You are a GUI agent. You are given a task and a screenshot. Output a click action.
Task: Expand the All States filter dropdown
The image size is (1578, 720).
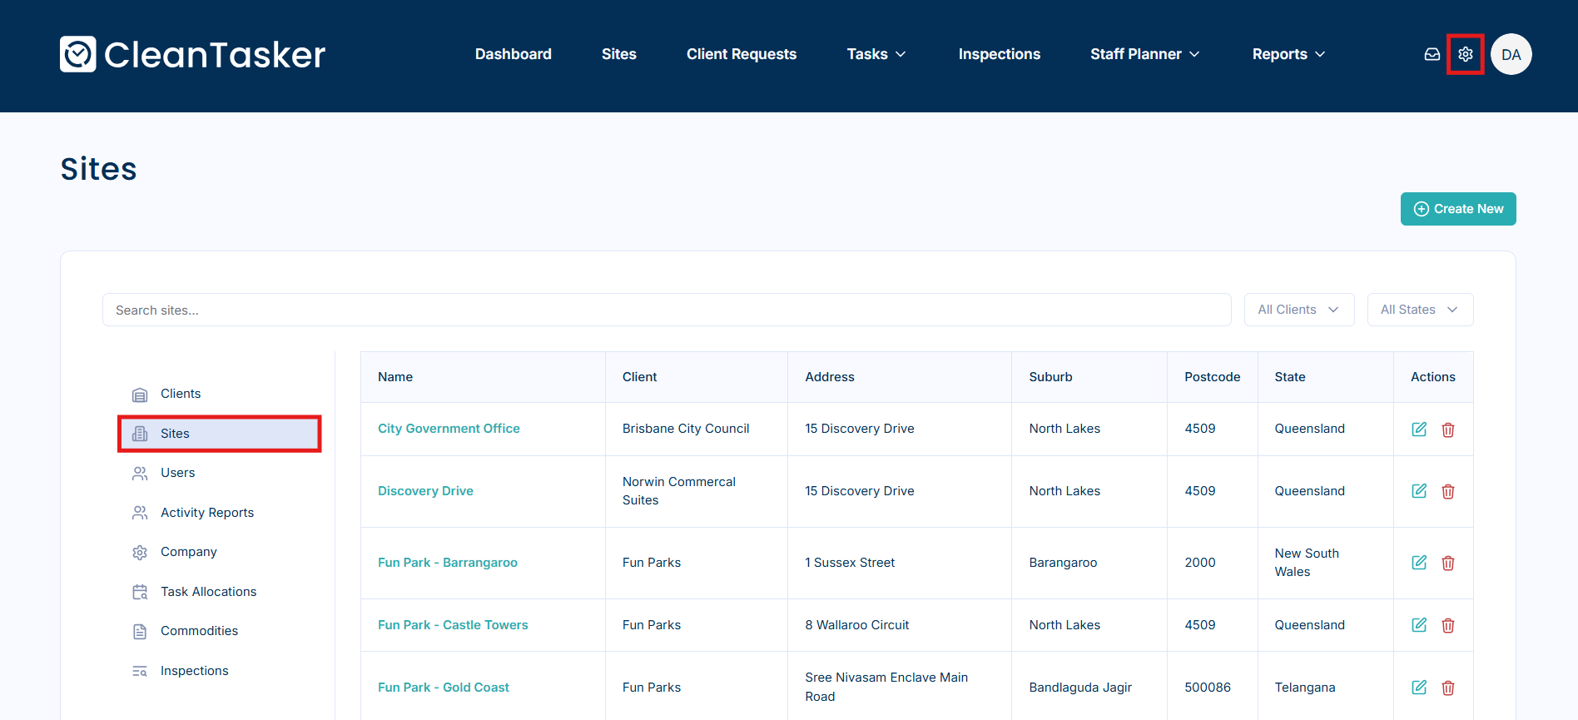pyautogui.click(x=1419, y=310)
